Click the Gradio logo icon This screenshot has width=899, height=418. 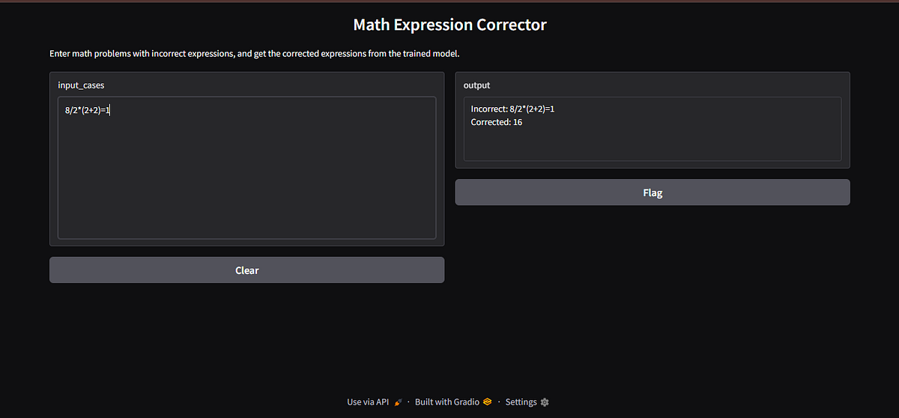pyautogui.click(x=487, y=402)
